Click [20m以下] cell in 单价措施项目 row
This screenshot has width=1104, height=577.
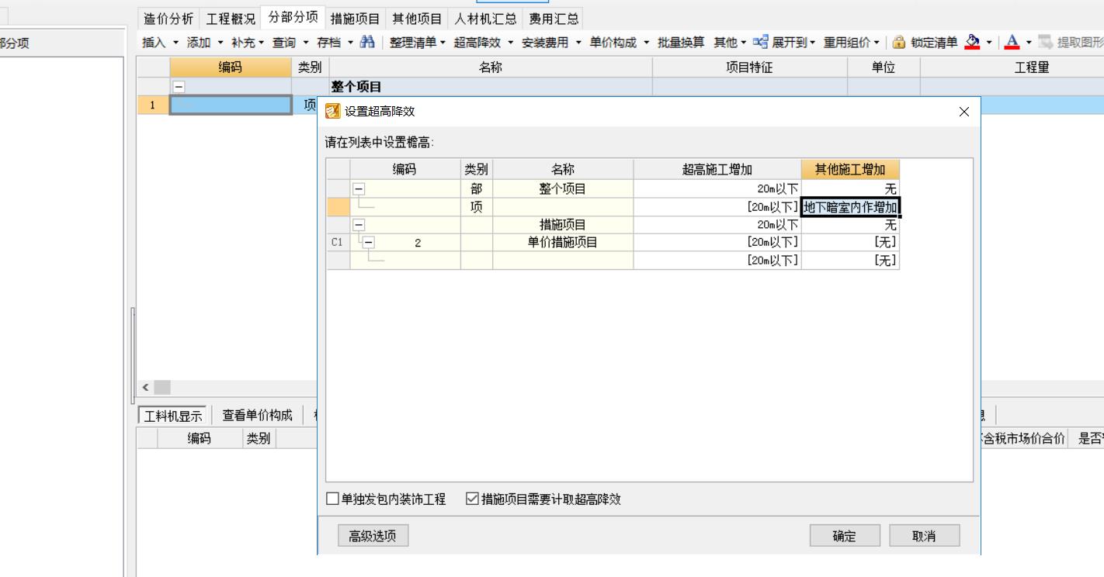point(717,242)
